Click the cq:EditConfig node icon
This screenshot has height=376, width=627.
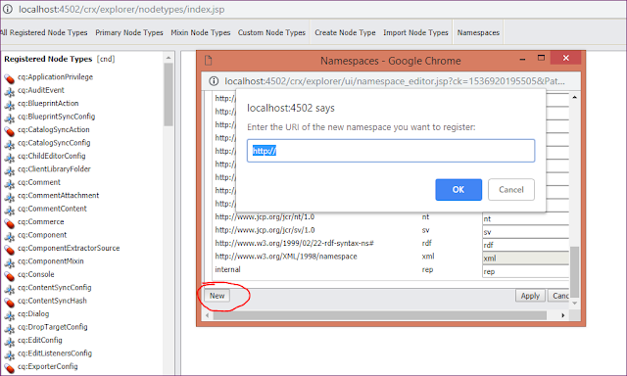pos(9,343)
